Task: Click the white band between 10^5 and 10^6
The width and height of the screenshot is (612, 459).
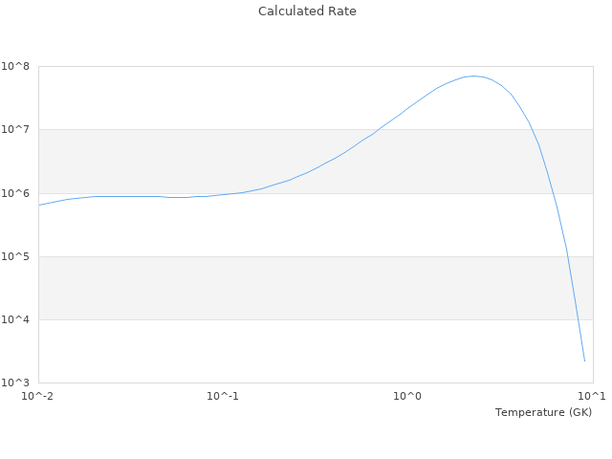Action: [287, 225]
